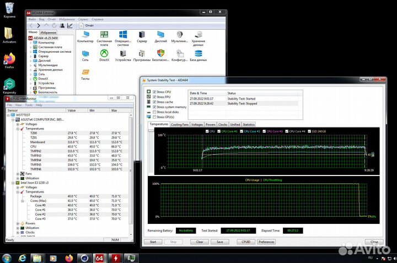Open the Сеть category icon
This screenshot has width=397, height=263.
pos(85,56)
